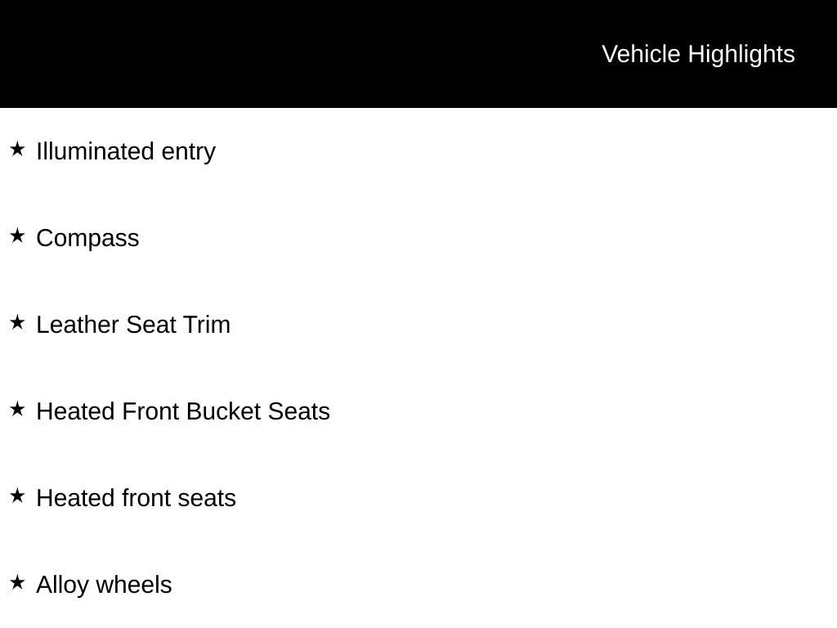The image size is (837, 628).
Task: Click the star icon next to Compass
Action: [x=17, y=235]
